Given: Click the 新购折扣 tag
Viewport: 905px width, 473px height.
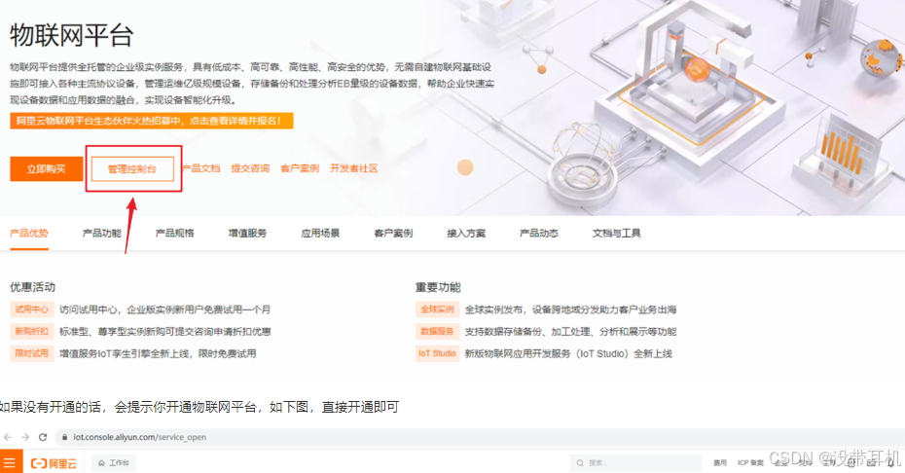Looking at the screenshot, I should pos(32,332).
